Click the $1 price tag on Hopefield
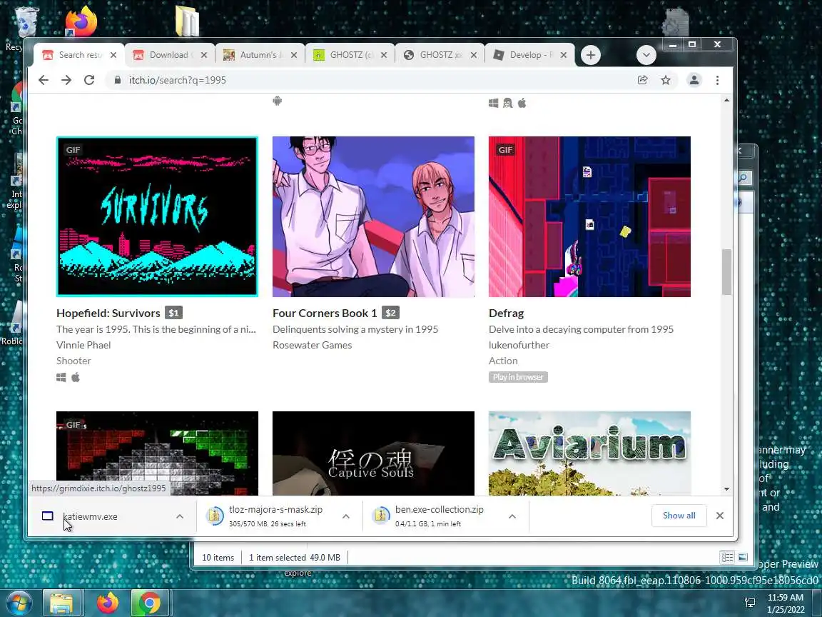 click(173, 313)
